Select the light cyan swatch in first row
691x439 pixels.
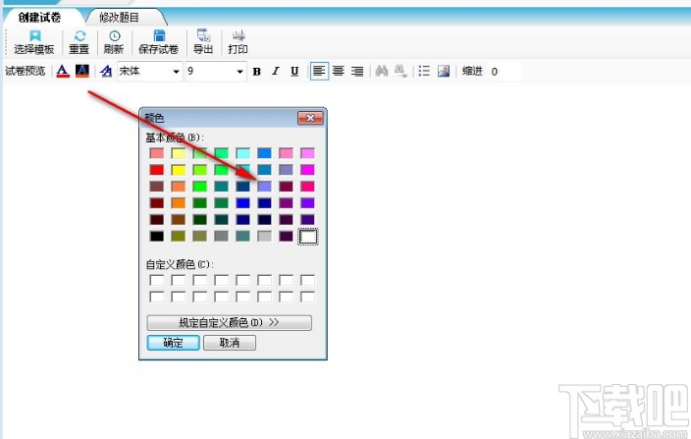pos(242,153)
